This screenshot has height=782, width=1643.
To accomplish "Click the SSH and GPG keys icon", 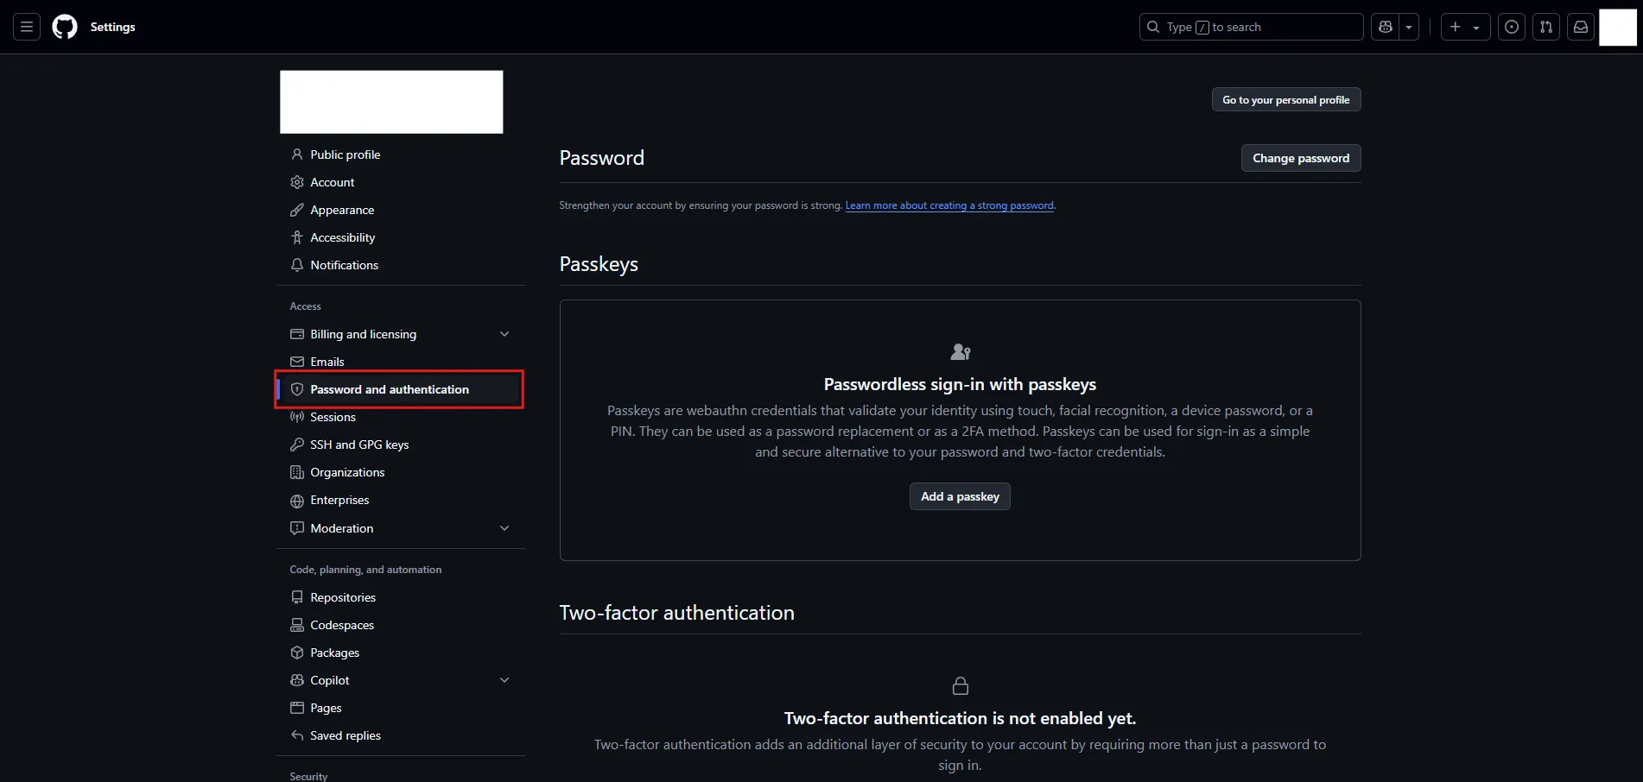I will click(297, 445).
